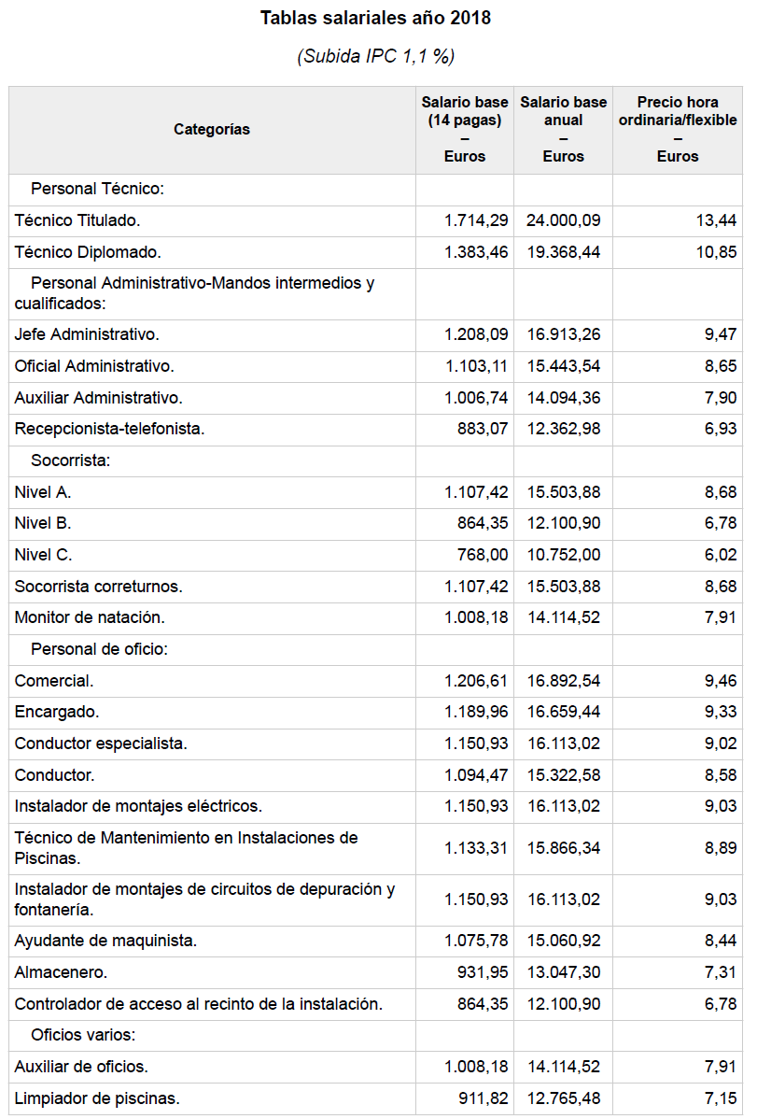Select the 'Nivel C.' row label

(x=43, y=555)
